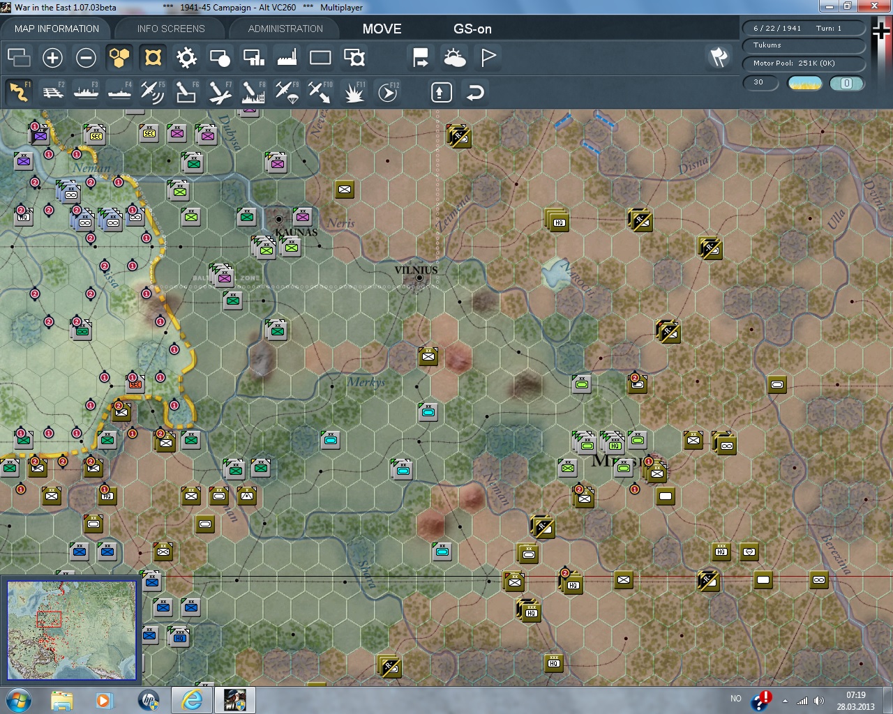Open the HP taskbar icon
The width and height of the screenshot is (893, 714).
click(148, 700)
